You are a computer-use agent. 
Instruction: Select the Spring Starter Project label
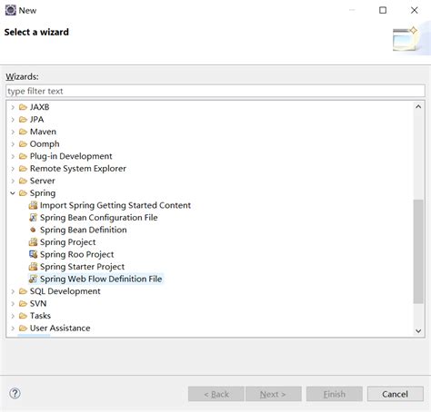[x=82, y=267]
